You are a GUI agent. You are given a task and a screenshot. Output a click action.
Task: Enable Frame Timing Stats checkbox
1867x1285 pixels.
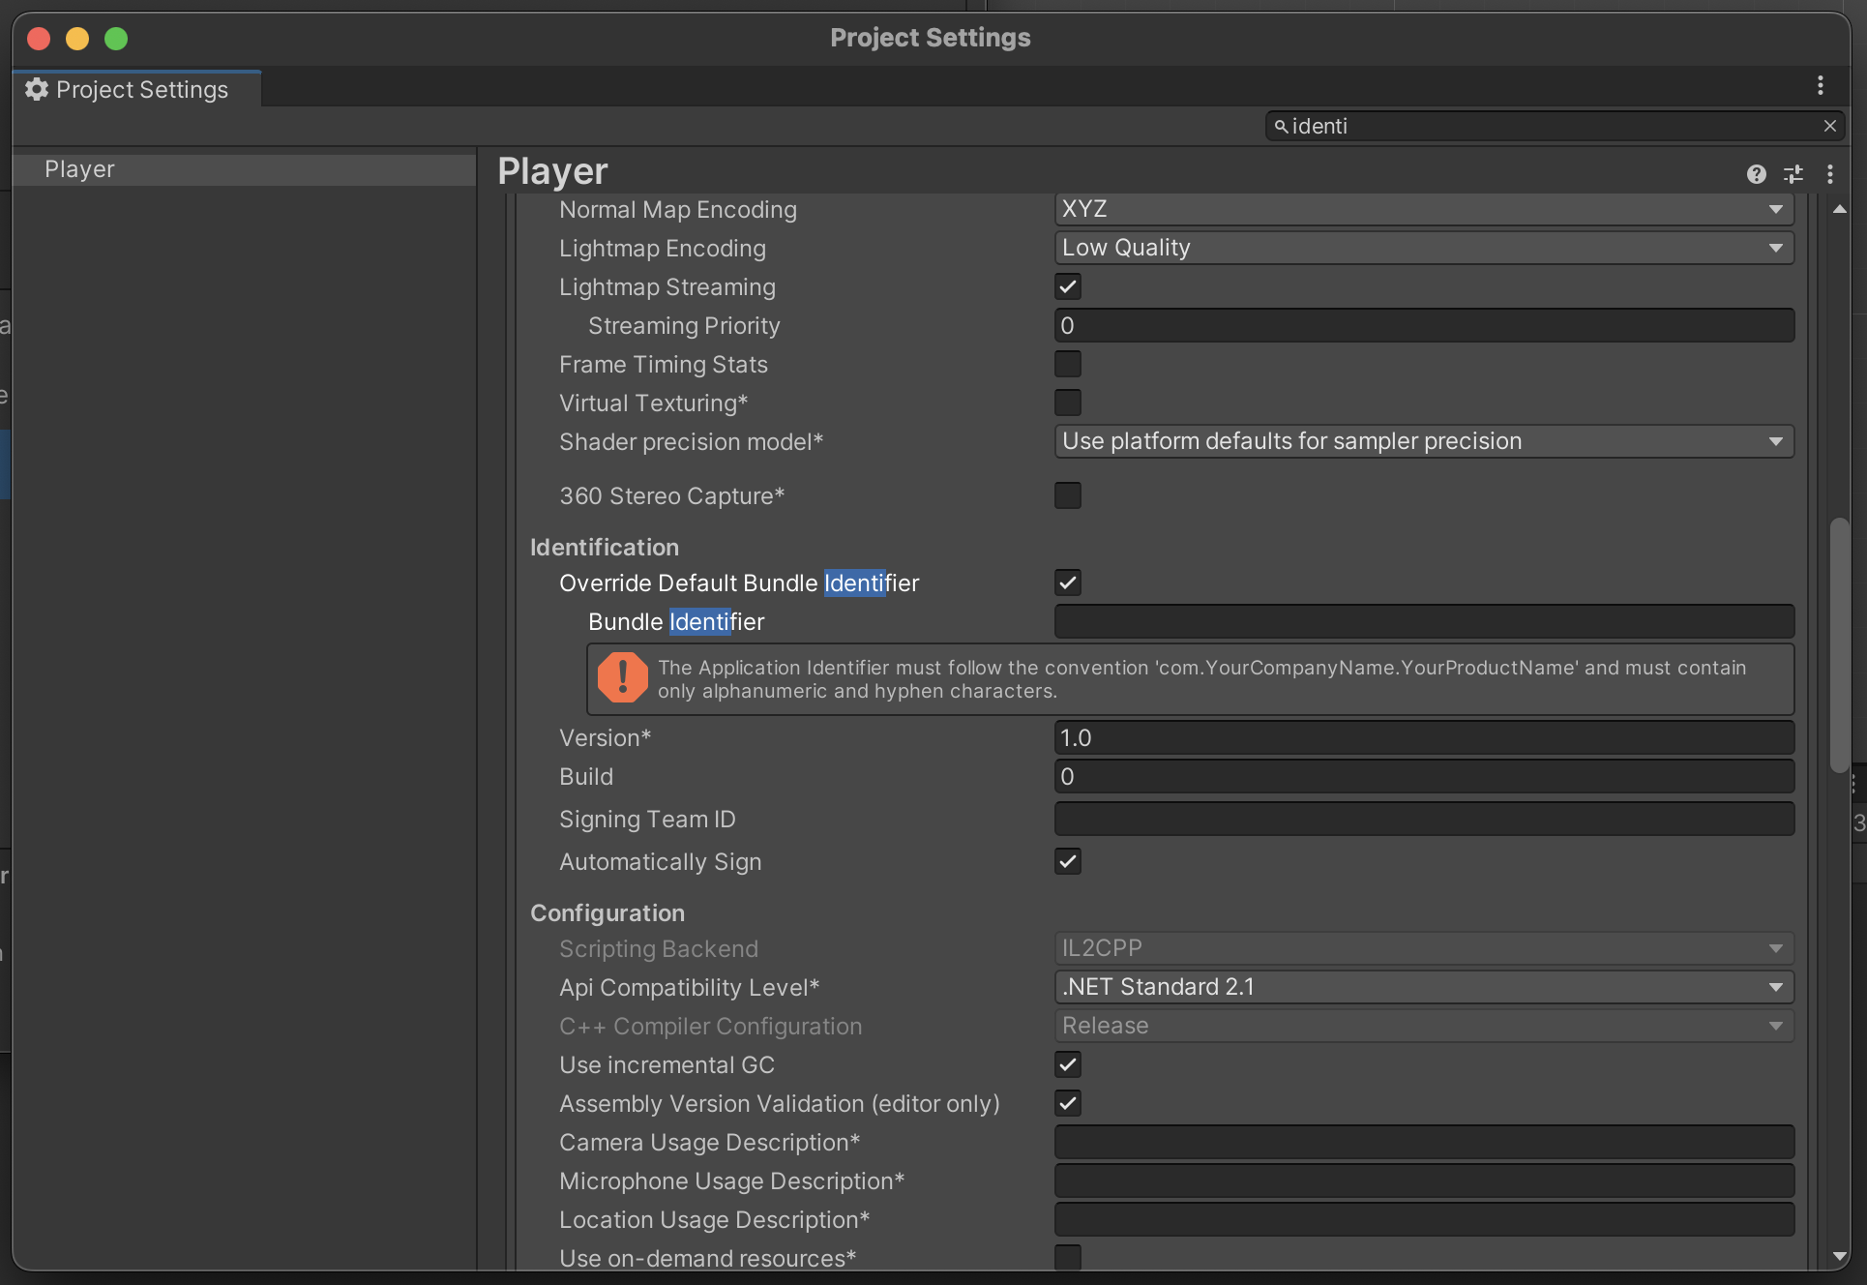[1067, 364]
